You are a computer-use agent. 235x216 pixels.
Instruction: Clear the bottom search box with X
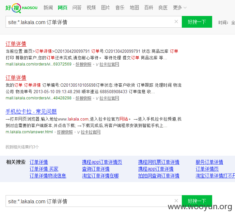click(176, 201)
